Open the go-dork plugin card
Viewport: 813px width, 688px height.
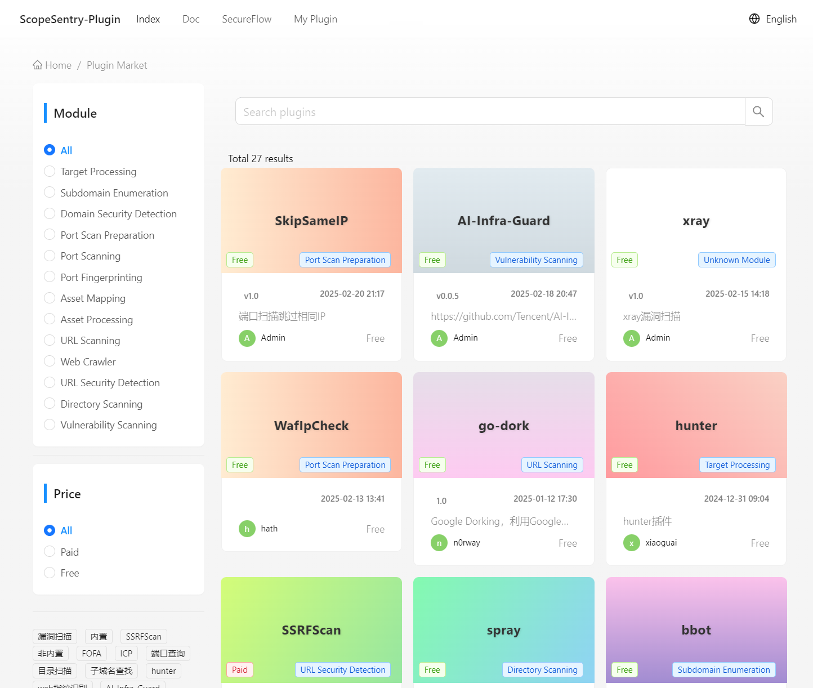pyautogui.click(x=504, y=468)
